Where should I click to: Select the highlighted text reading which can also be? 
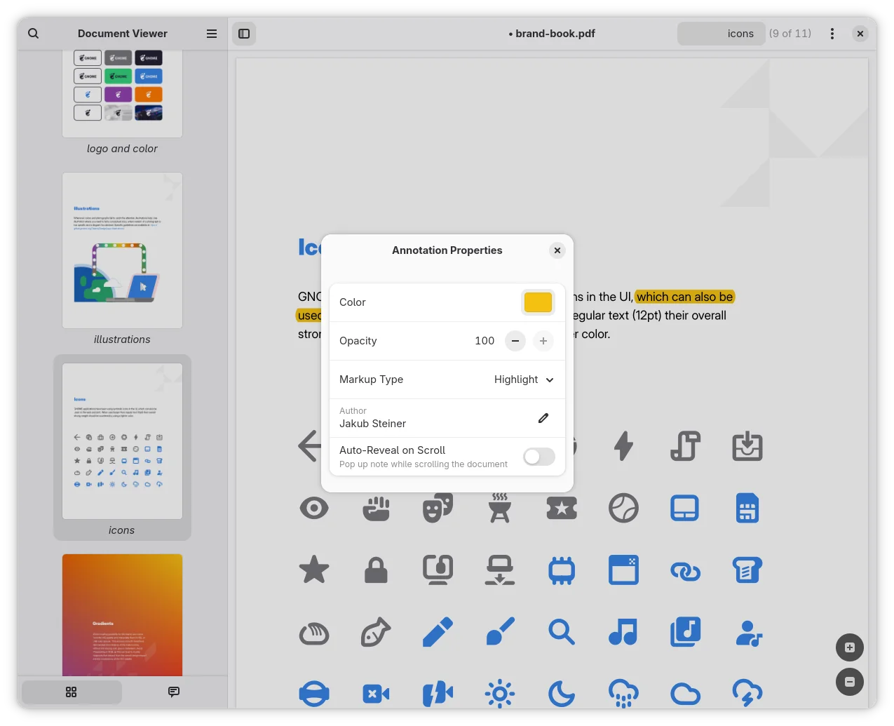(684, 296)
